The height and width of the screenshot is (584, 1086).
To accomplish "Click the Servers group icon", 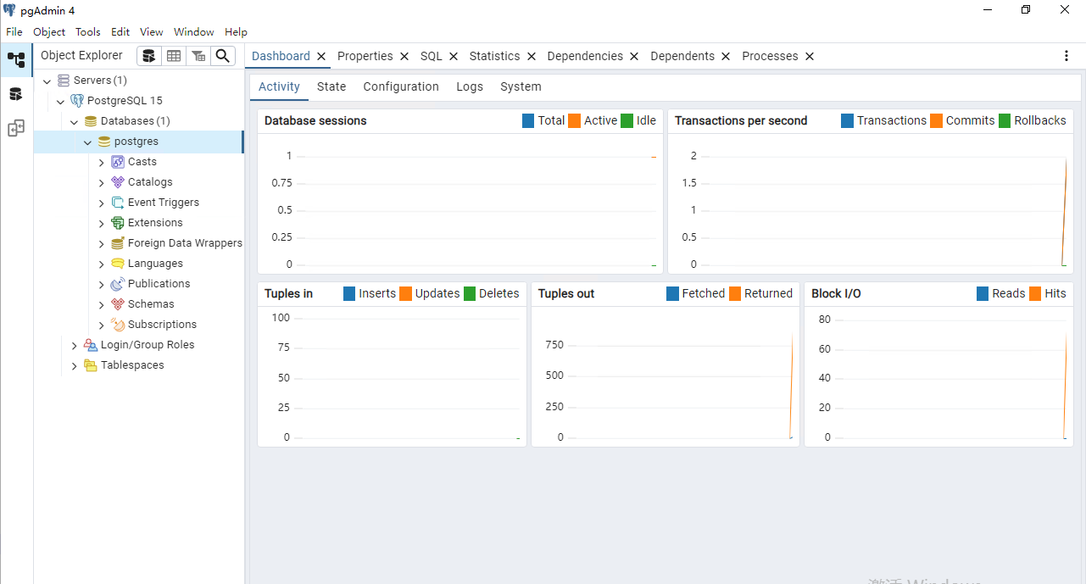I will 64,81.
